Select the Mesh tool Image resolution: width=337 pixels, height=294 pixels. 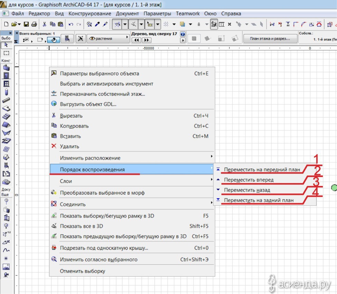point(6,182)
